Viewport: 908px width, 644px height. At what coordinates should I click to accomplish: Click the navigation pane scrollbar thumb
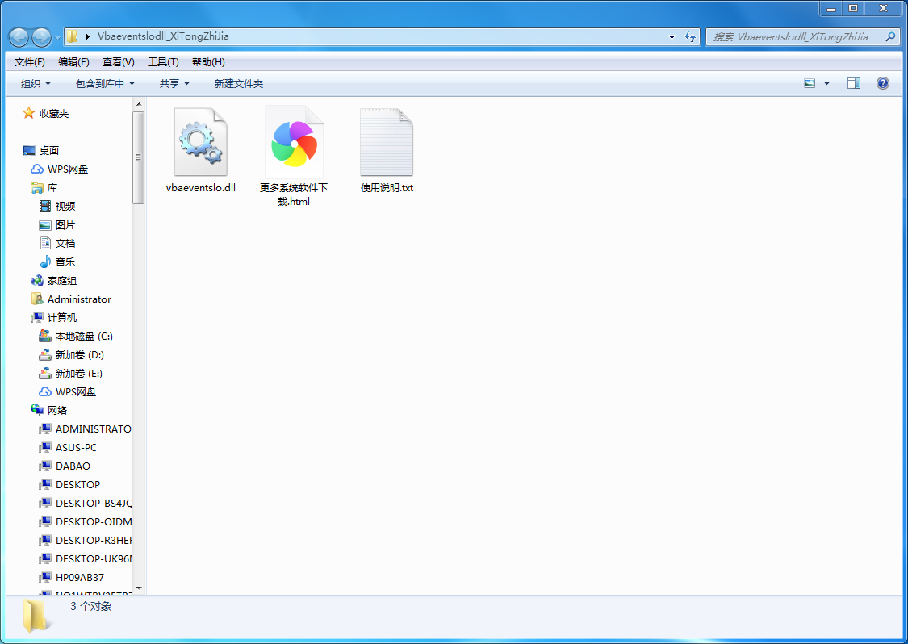click(x=138, y=157)
